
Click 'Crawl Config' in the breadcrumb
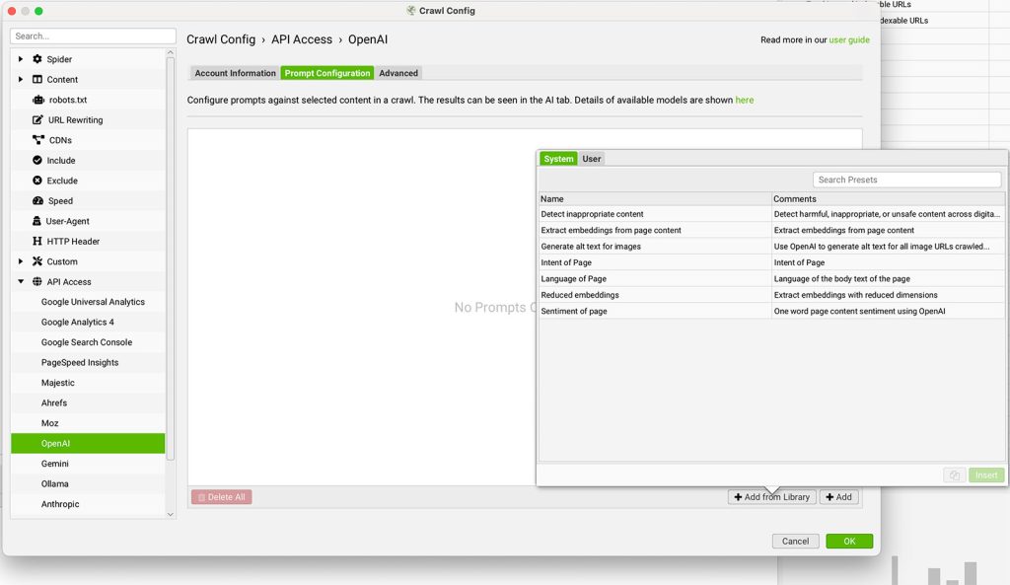click(221, 39)
